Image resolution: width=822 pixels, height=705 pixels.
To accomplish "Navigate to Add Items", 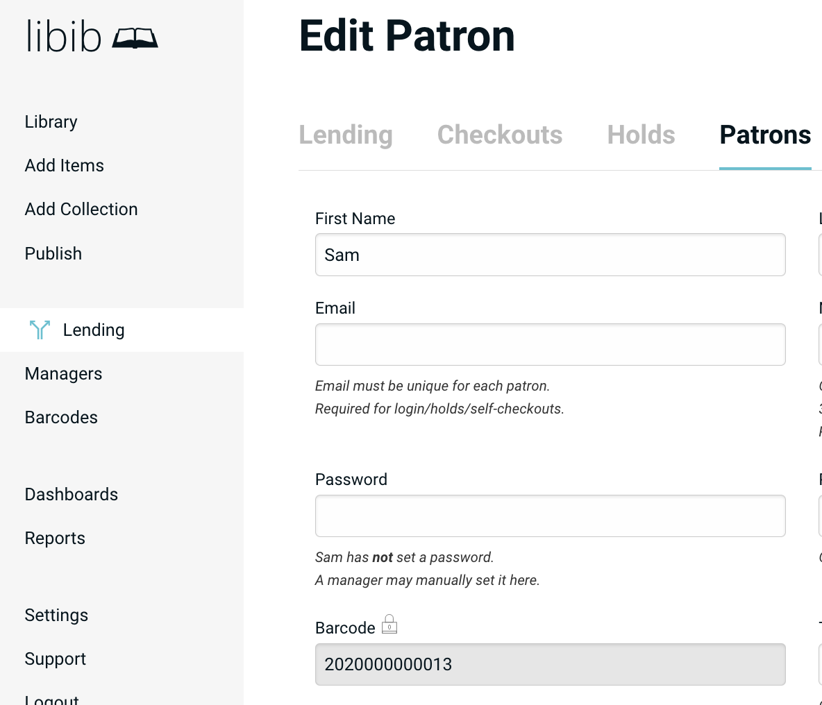I will (x=64, y=165).
